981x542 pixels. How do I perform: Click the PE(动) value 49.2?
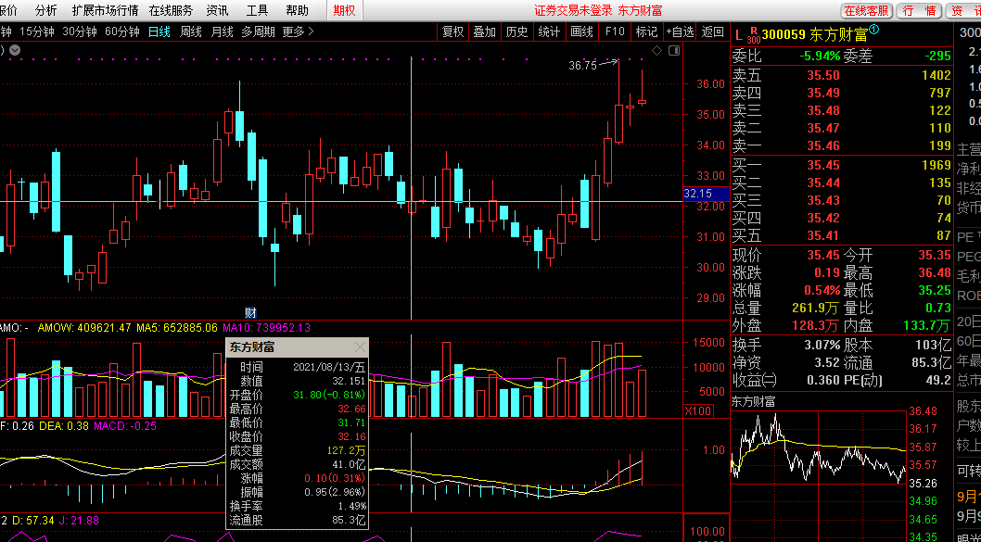pos(938,380)
